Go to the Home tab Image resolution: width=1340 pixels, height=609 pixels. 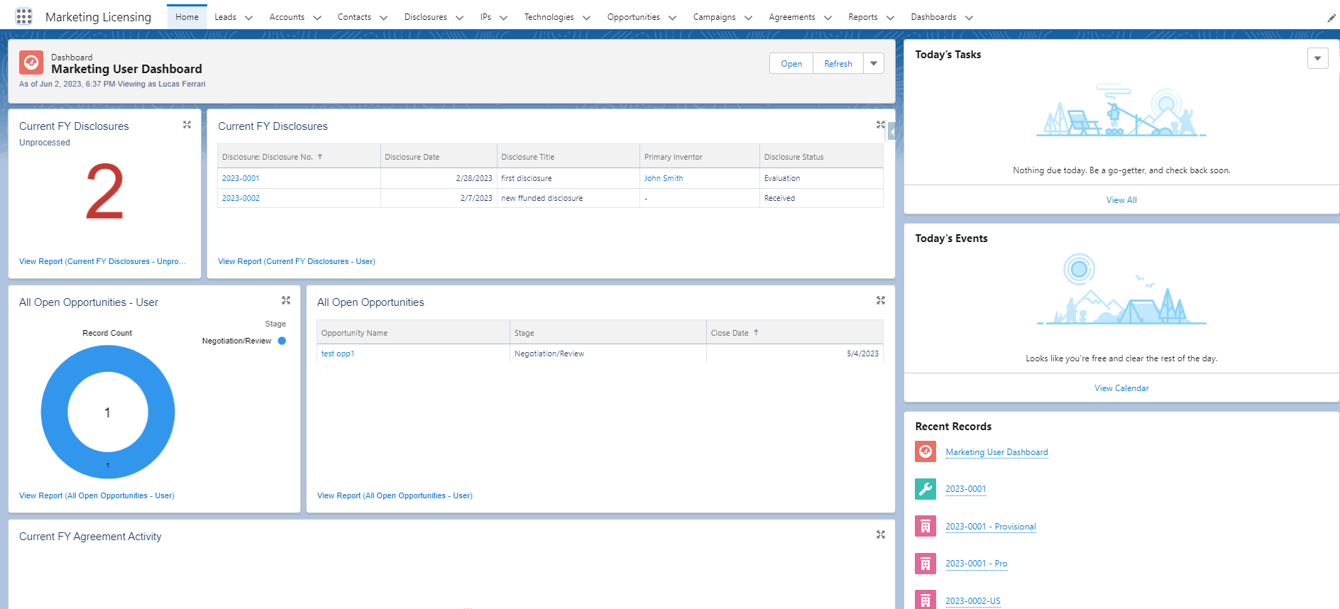click(187, 17)
